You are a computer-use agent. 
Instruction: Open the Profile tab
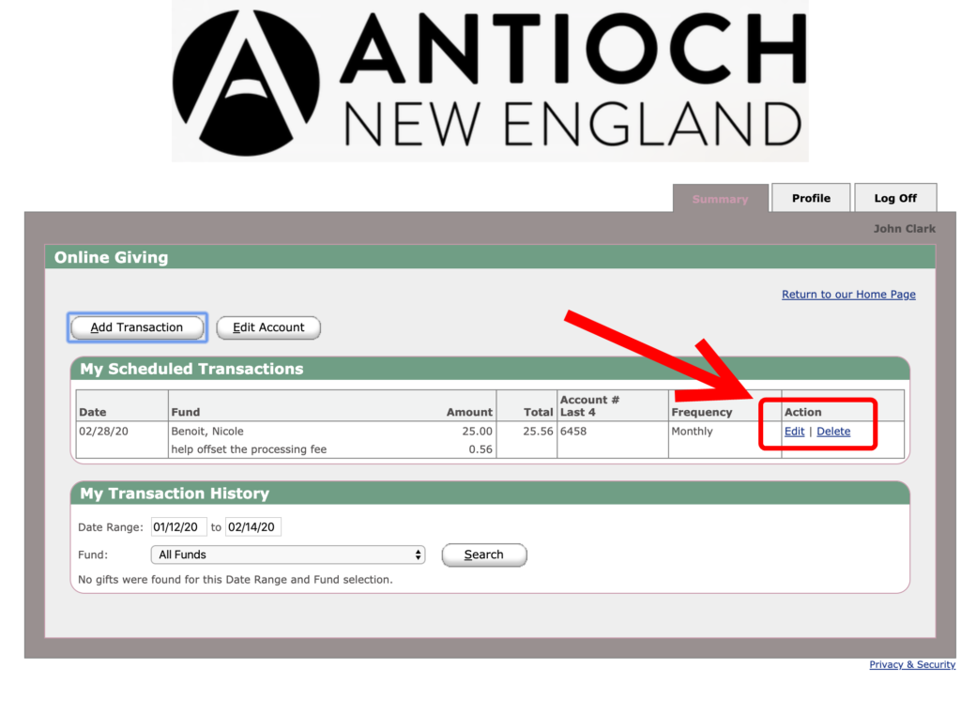pyautogui.click(x=811, y=198)
